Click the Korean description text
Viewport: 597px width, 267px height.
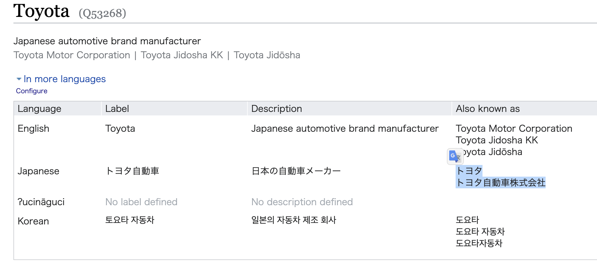(x=294, y=220)
